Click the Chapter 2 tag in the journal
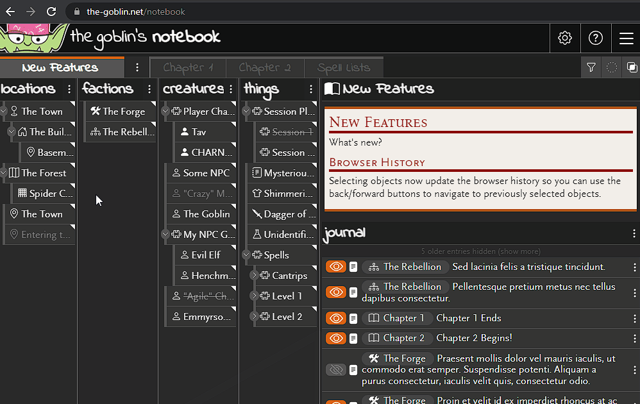 pos(396,339)
